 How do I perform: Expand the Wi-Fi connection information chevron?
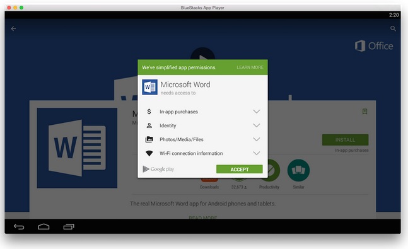(x=256, y=153)
